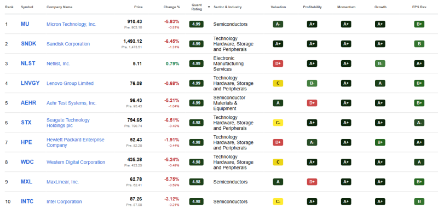
Task: Open Aehr Test Systems, Inc. link
Action: [x=72, y=103]
